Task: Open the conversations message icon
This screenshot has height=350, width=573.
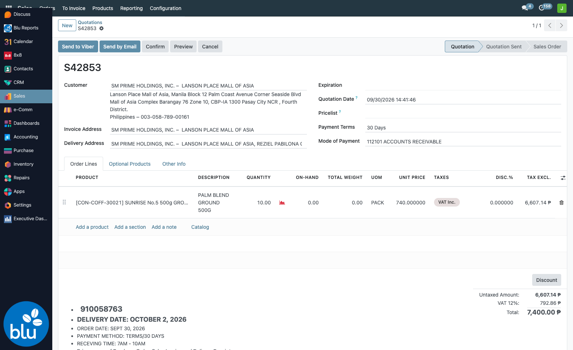Action: click(x=525, y=8)
